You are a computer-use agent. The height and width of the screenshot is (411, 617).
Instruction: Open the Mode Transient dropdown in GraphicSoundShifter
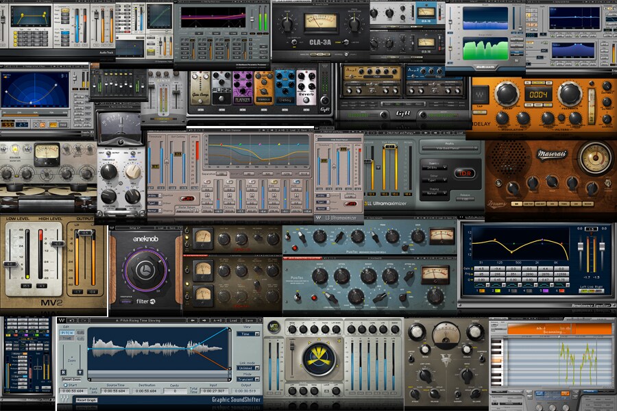tap(248, 379)
